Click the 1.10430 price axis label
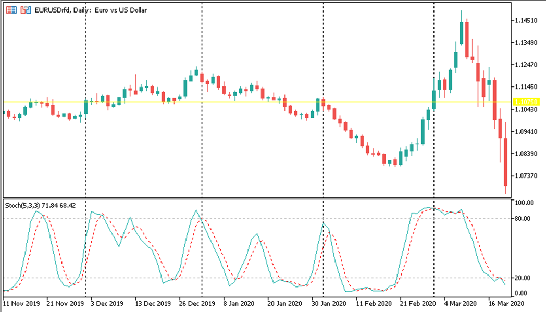Viewport: 546px width, 312px height. [x=526, y=109]
